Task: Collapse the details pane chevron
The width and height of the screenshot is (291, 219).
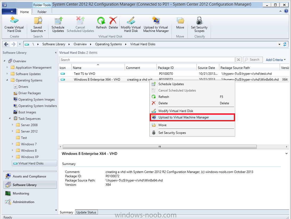Action: [x=286, y=154]
